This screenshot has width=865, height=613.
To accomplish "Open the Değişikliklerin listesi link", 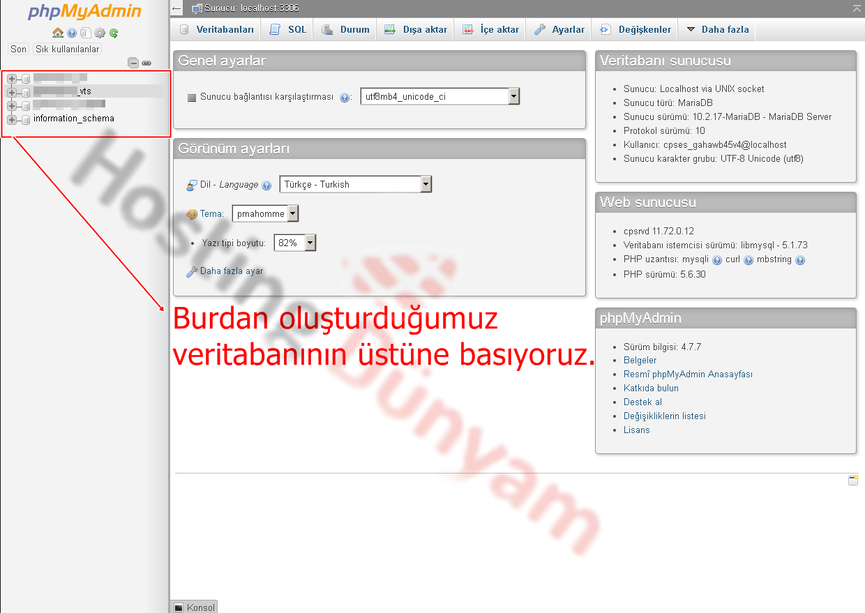I will pyautogui.click(x=665, y=416).
